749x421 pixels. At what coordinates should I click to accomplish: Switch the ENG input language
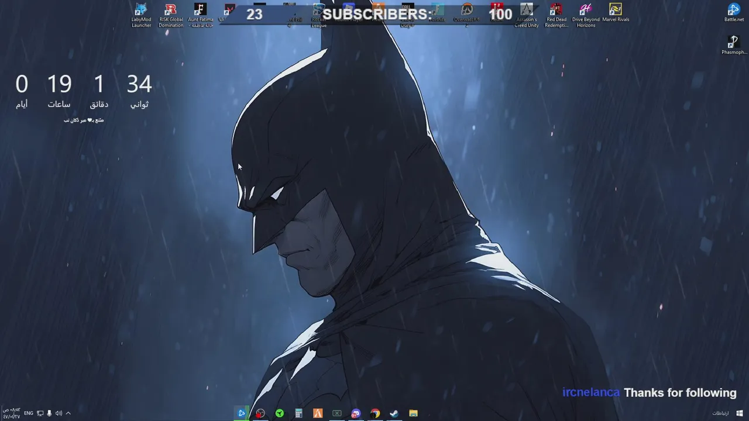click(x=29, y=413)
